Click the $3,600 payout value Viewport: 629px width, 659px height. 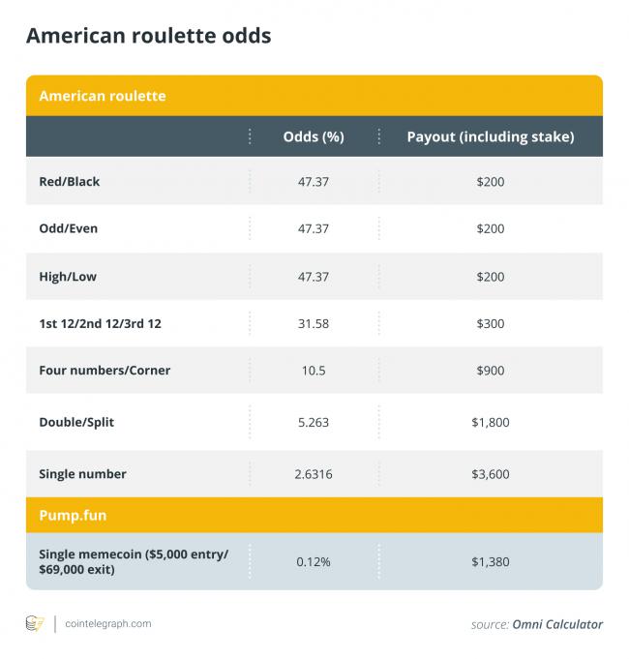tap(490, 474)
